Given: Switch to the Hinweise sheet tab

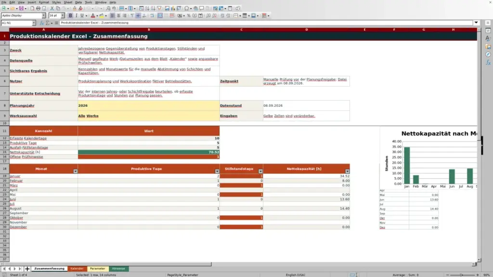Looking at the screenshot, I should [118, 269].
